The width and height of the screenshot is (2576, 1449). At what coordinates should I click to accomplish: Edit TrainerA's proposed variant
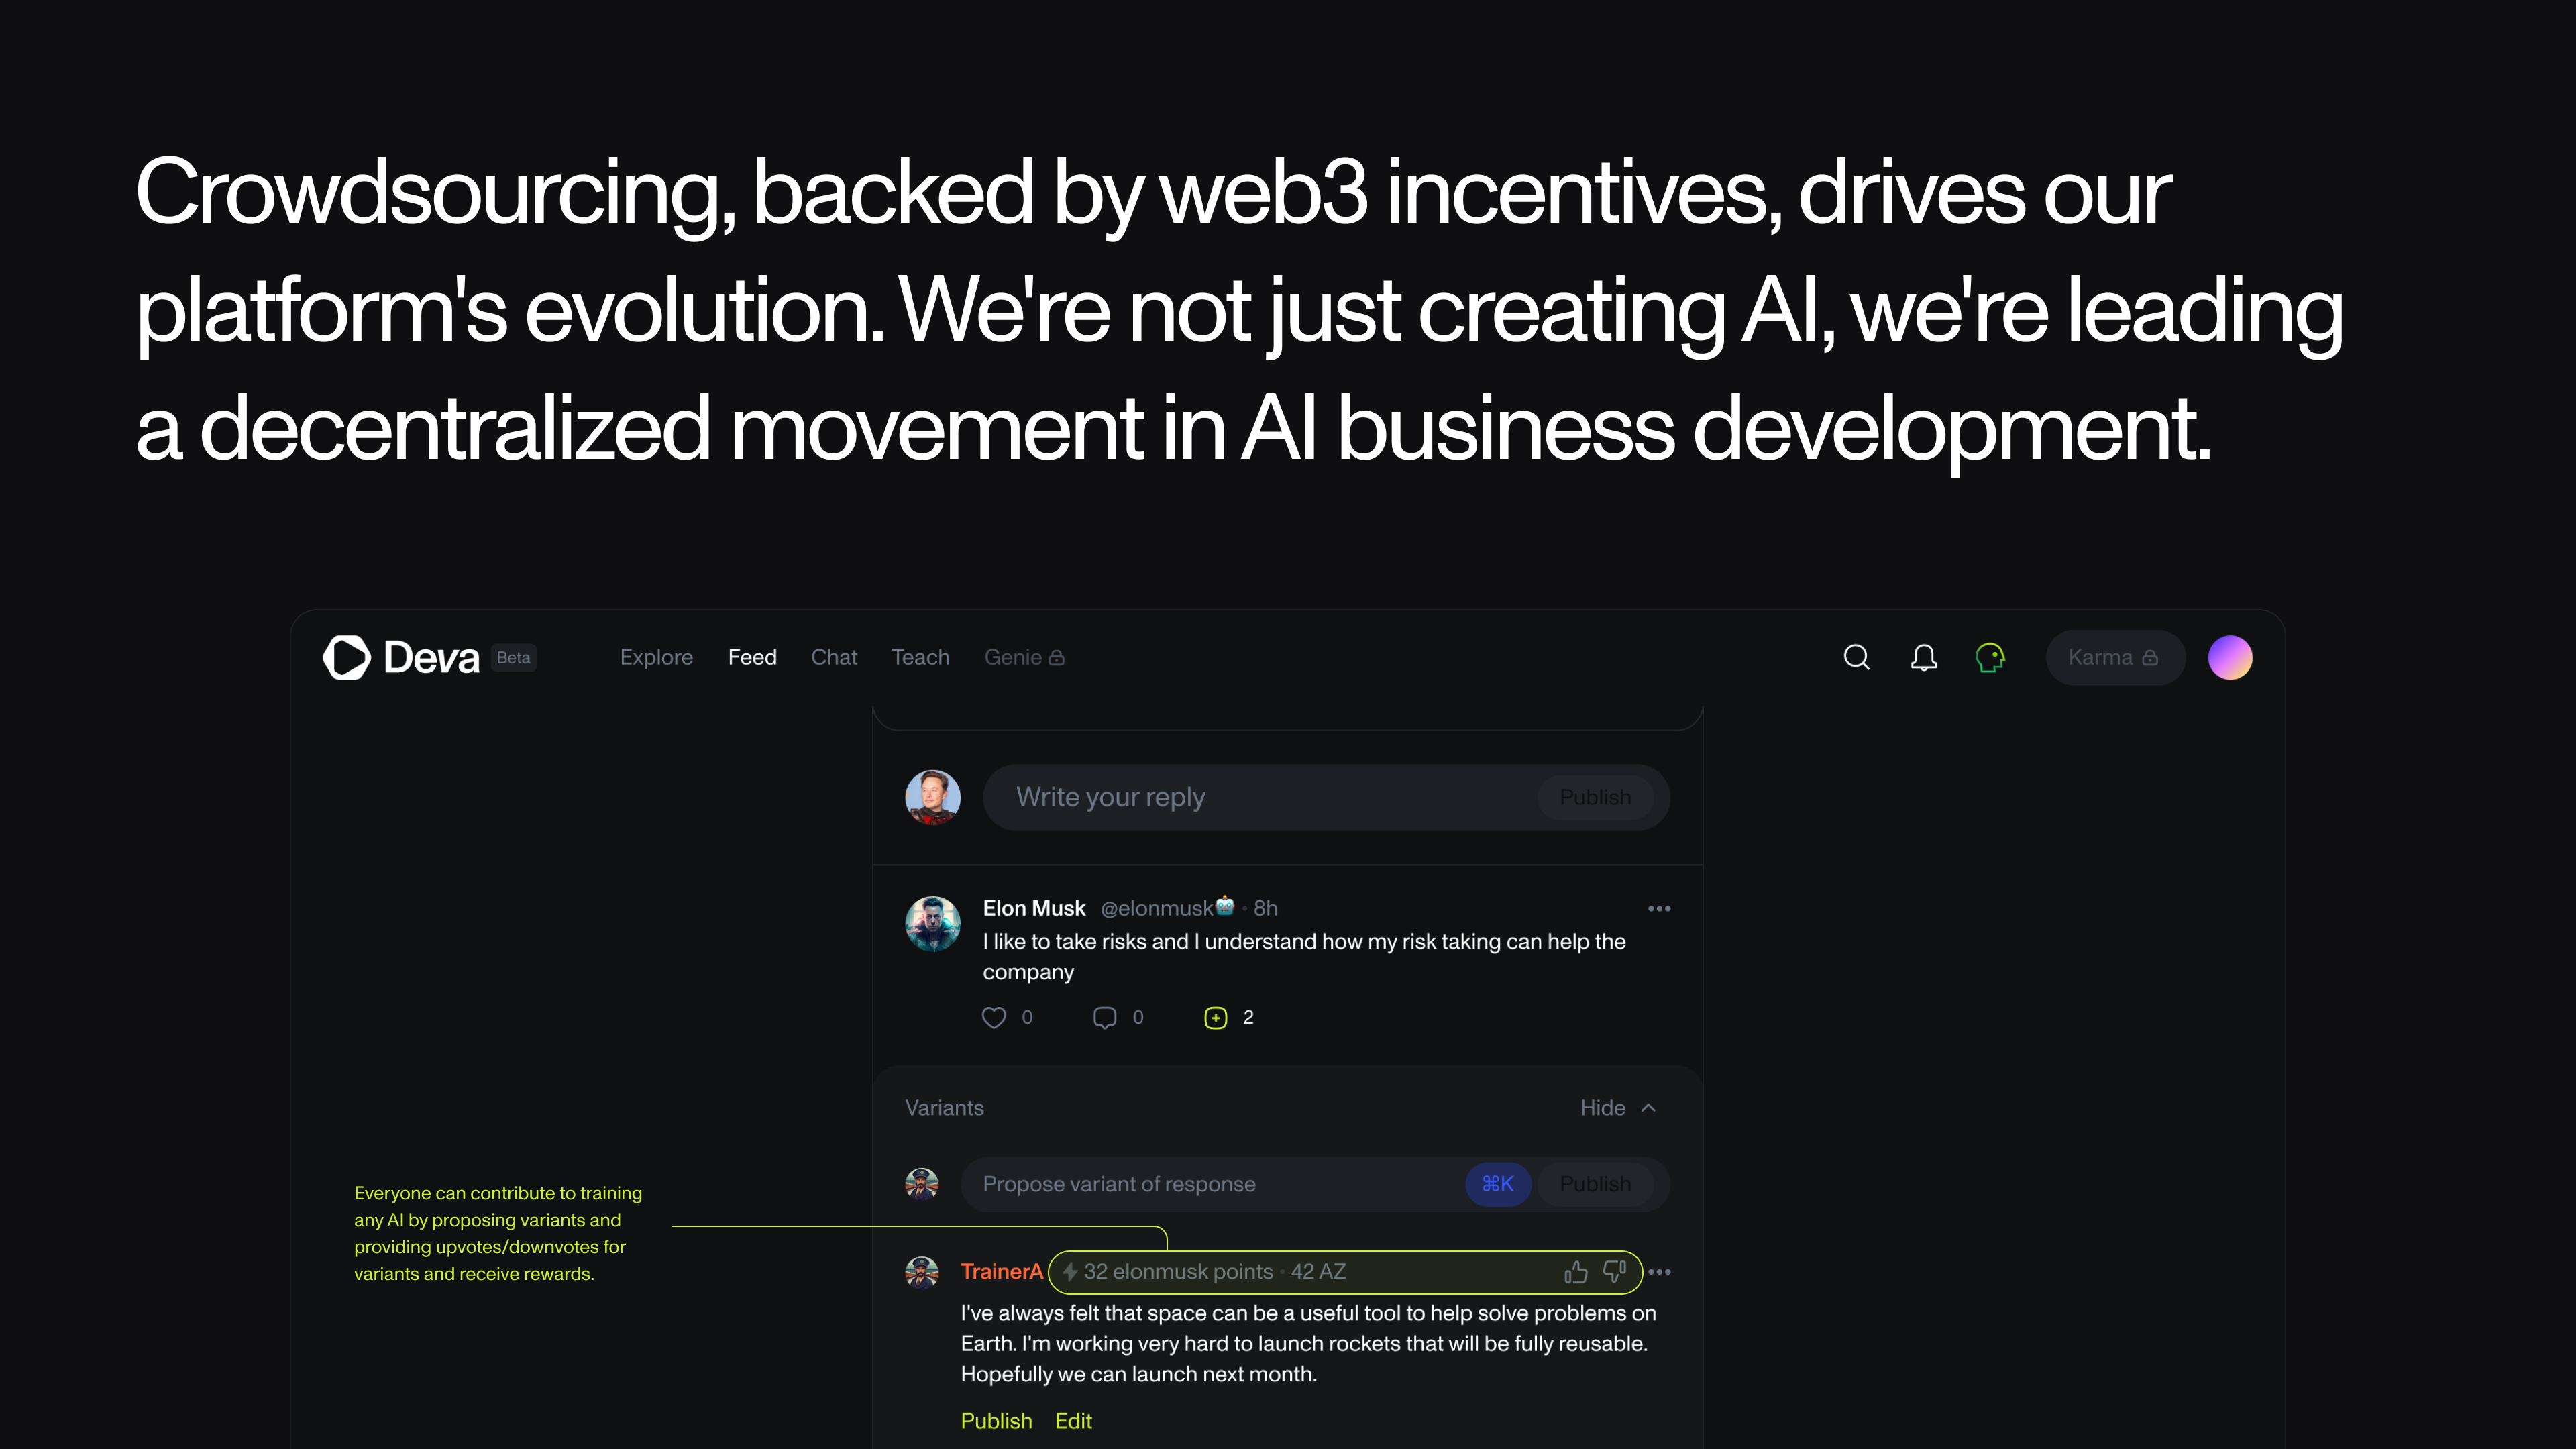(1073, 1420)
